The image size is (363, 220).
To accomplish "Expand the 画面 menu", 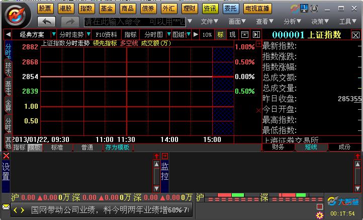I will (237, 22).
